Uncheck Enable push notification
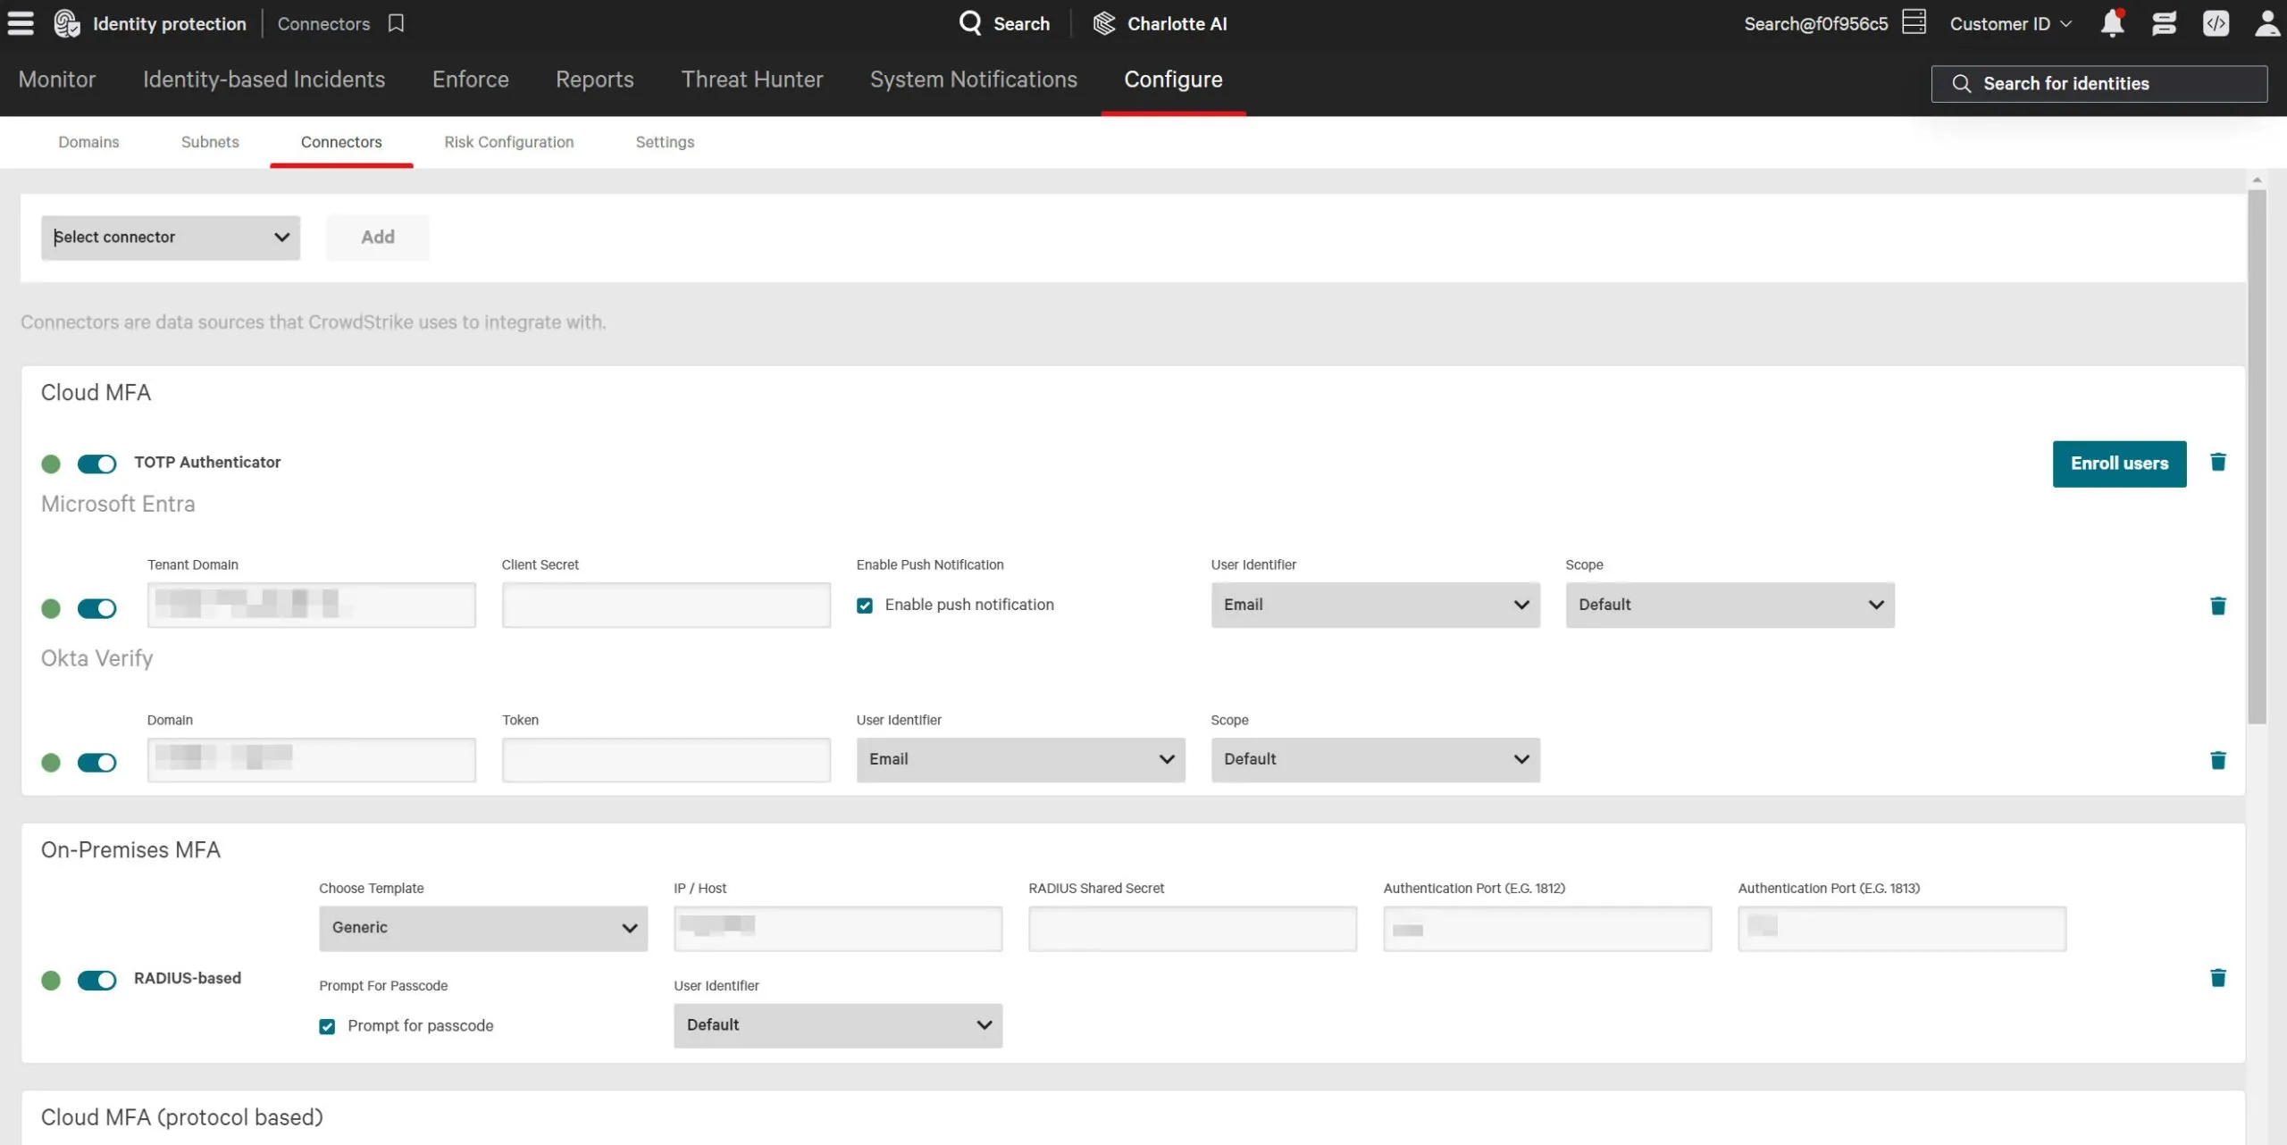2287x1145 pixels. (x=864, y=606)
